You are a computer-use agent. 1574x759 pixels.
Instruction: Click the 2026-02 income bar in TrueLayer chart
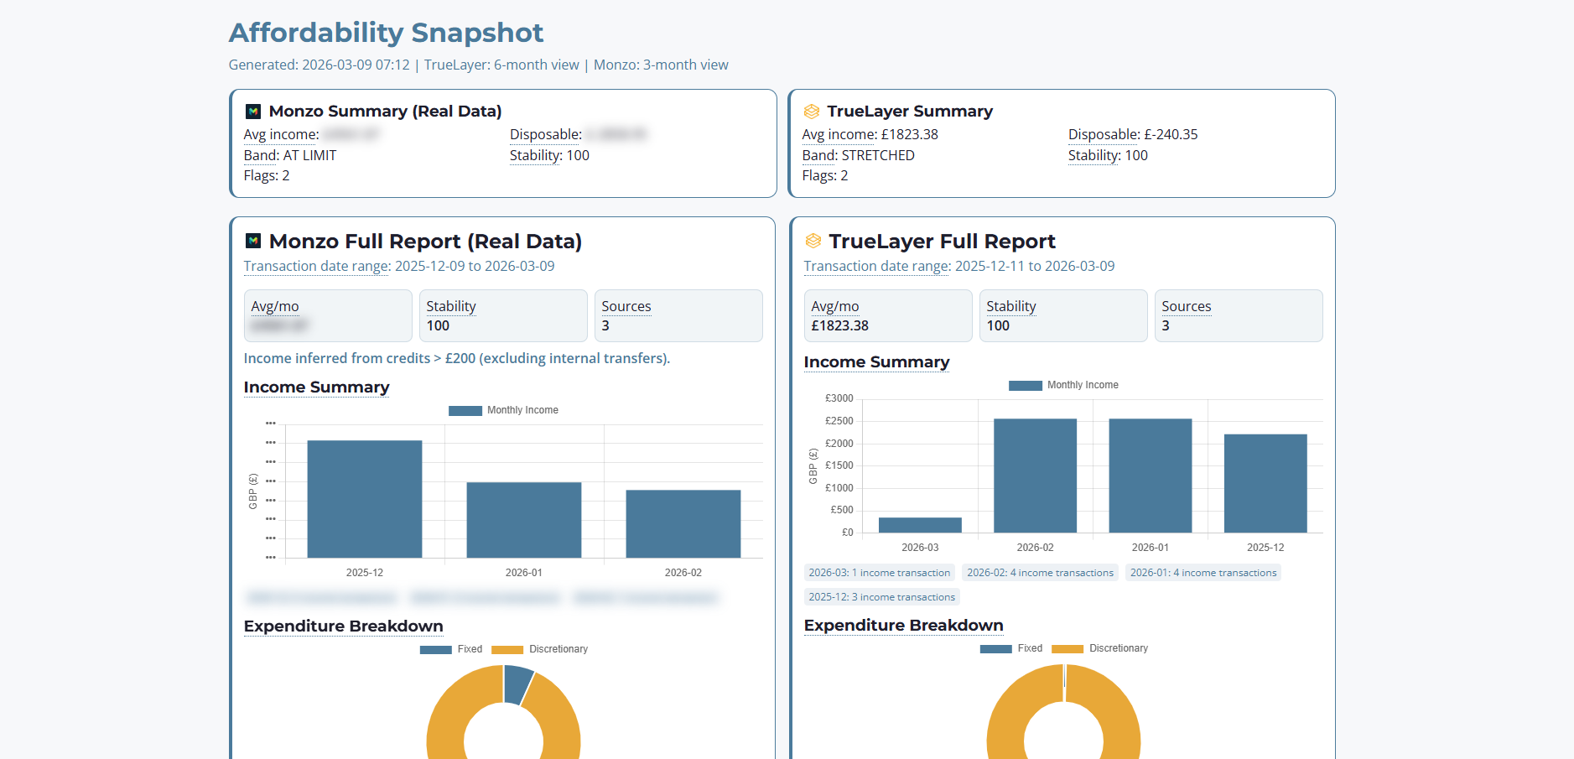(x=1035, y=474)
